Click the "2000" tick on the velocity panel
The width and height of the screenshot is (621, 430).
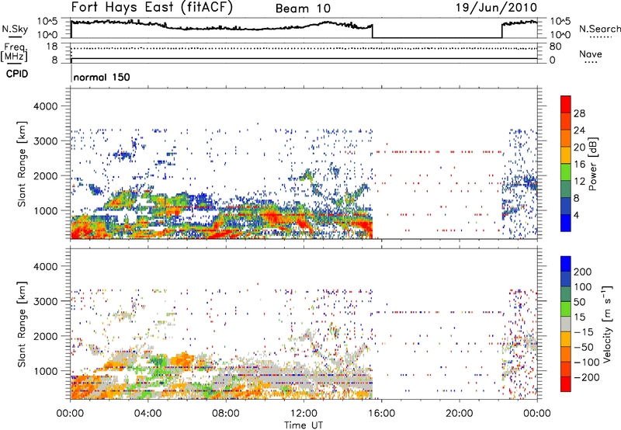(x=45, y=336)
